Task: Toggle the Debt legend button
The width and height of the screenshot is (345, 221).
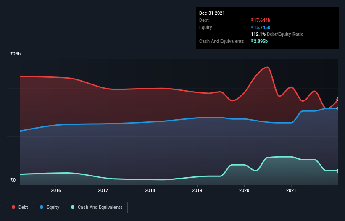Action: 20,208
